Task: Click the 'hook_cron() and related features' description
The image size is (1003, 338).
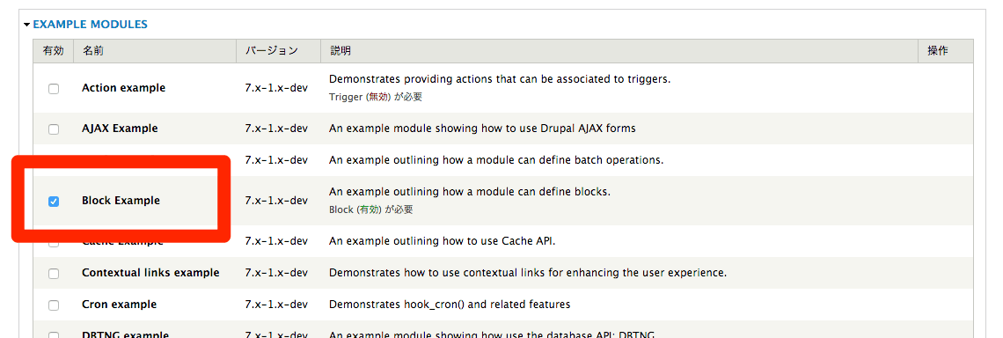Action: click(x=450, y=304)
